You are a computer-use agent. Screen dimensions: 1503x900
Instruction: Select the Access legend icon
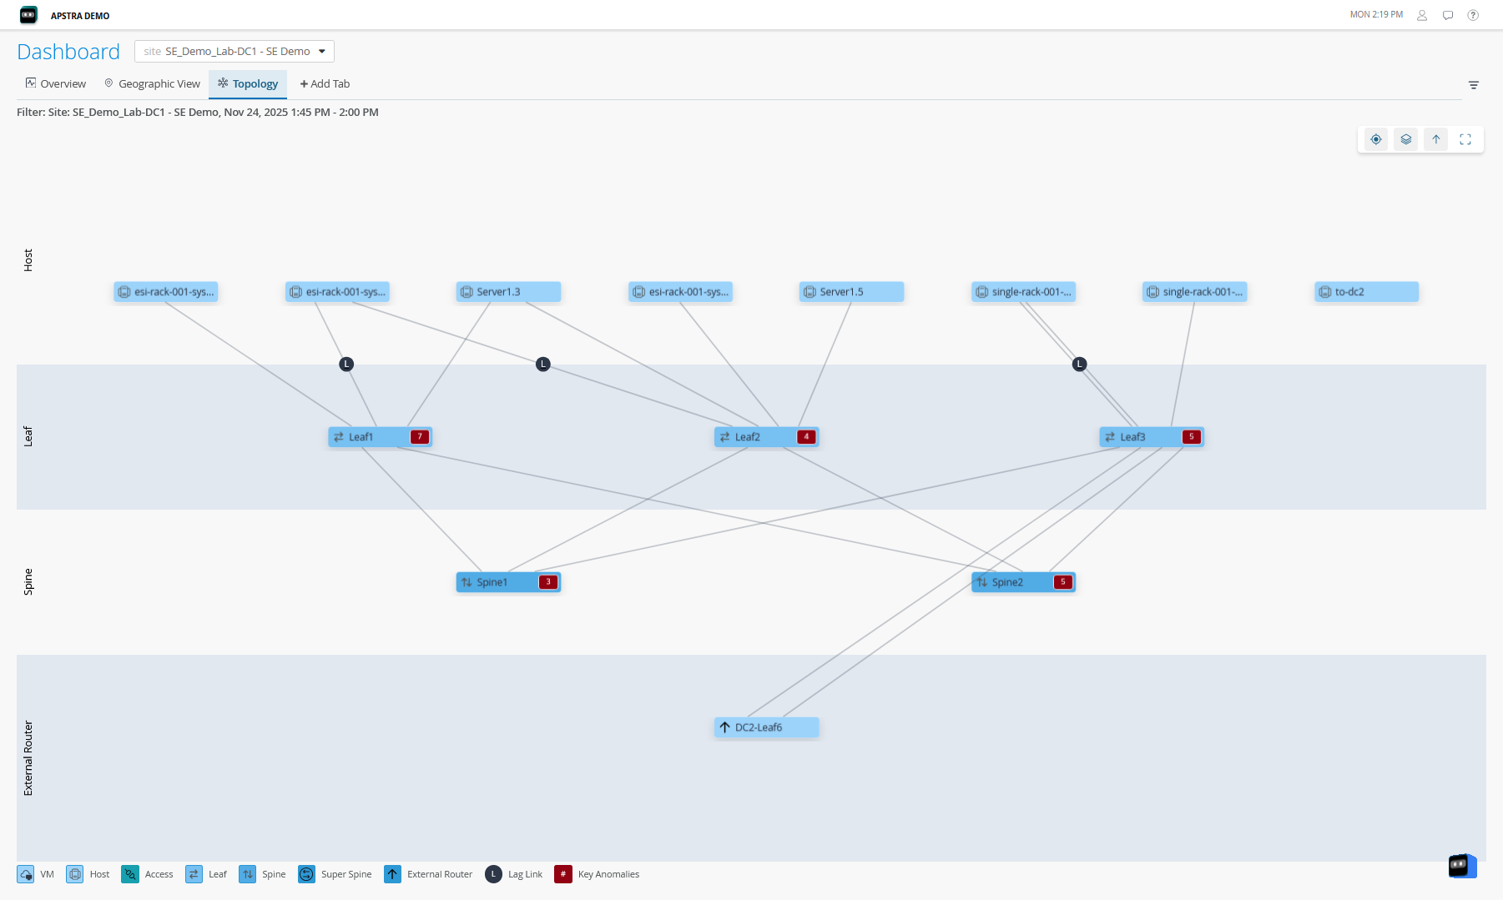(130, 874)
